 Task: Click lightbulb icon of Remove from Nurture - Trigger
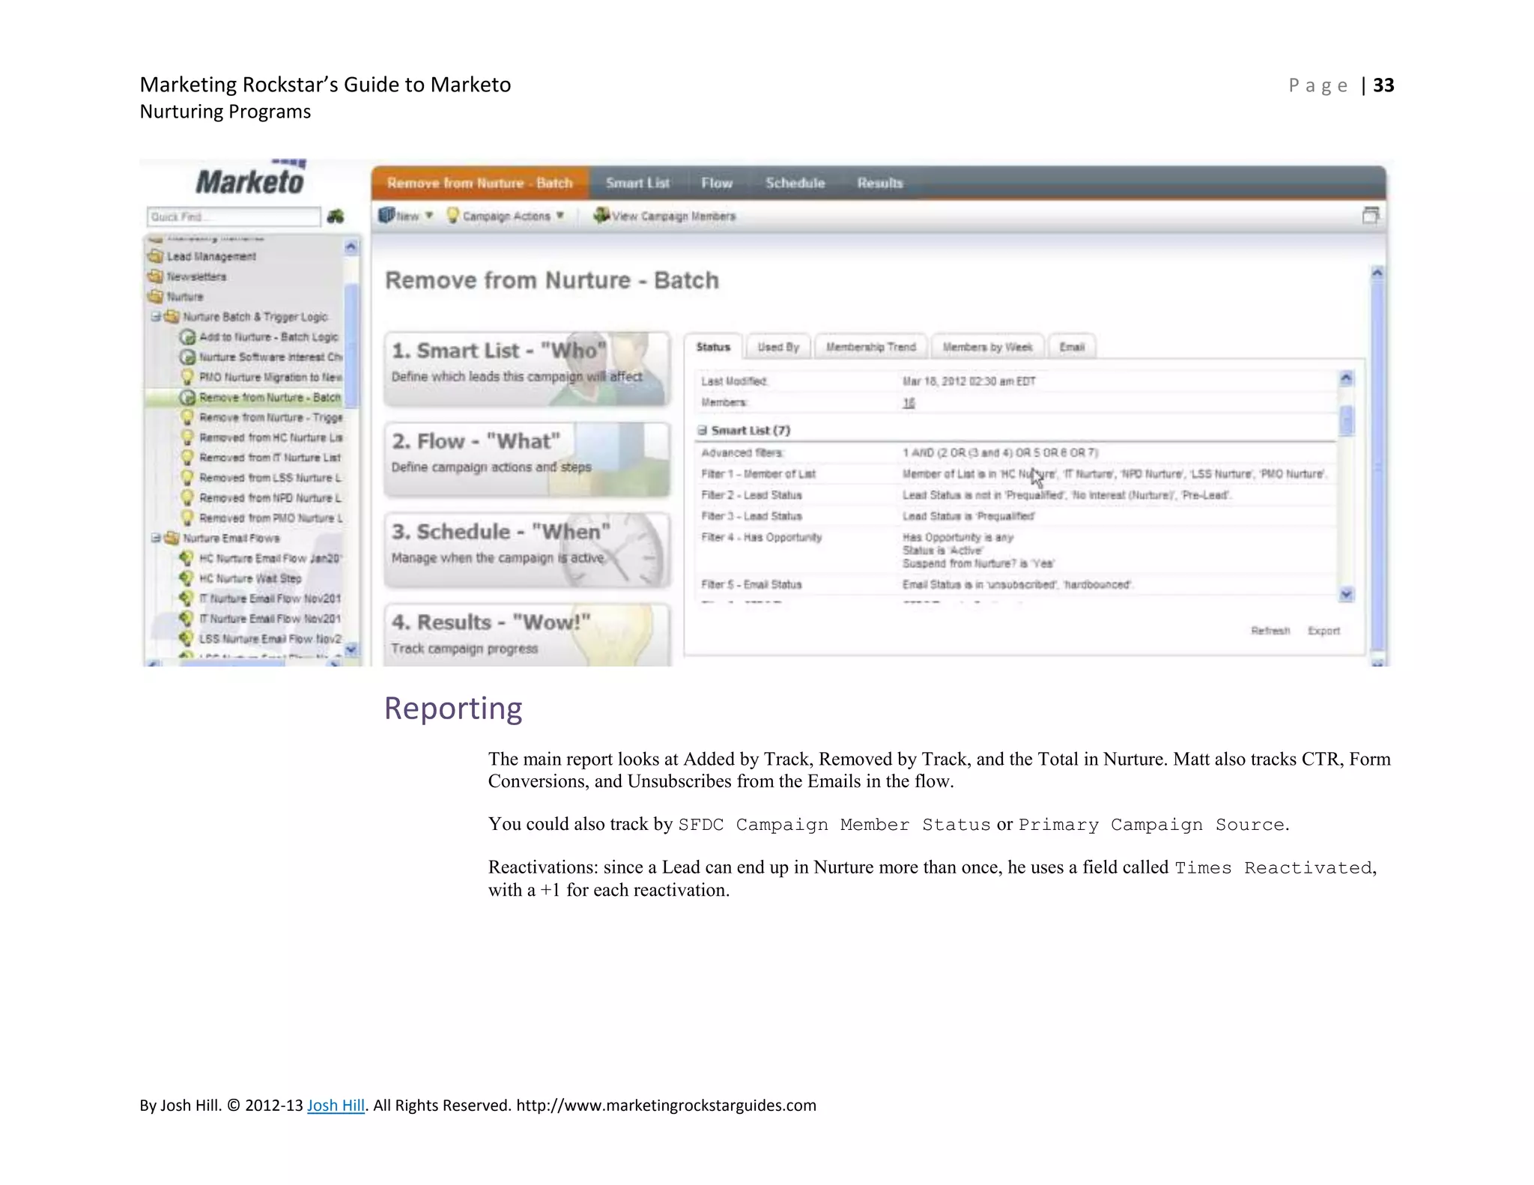[x=187, y=417]
